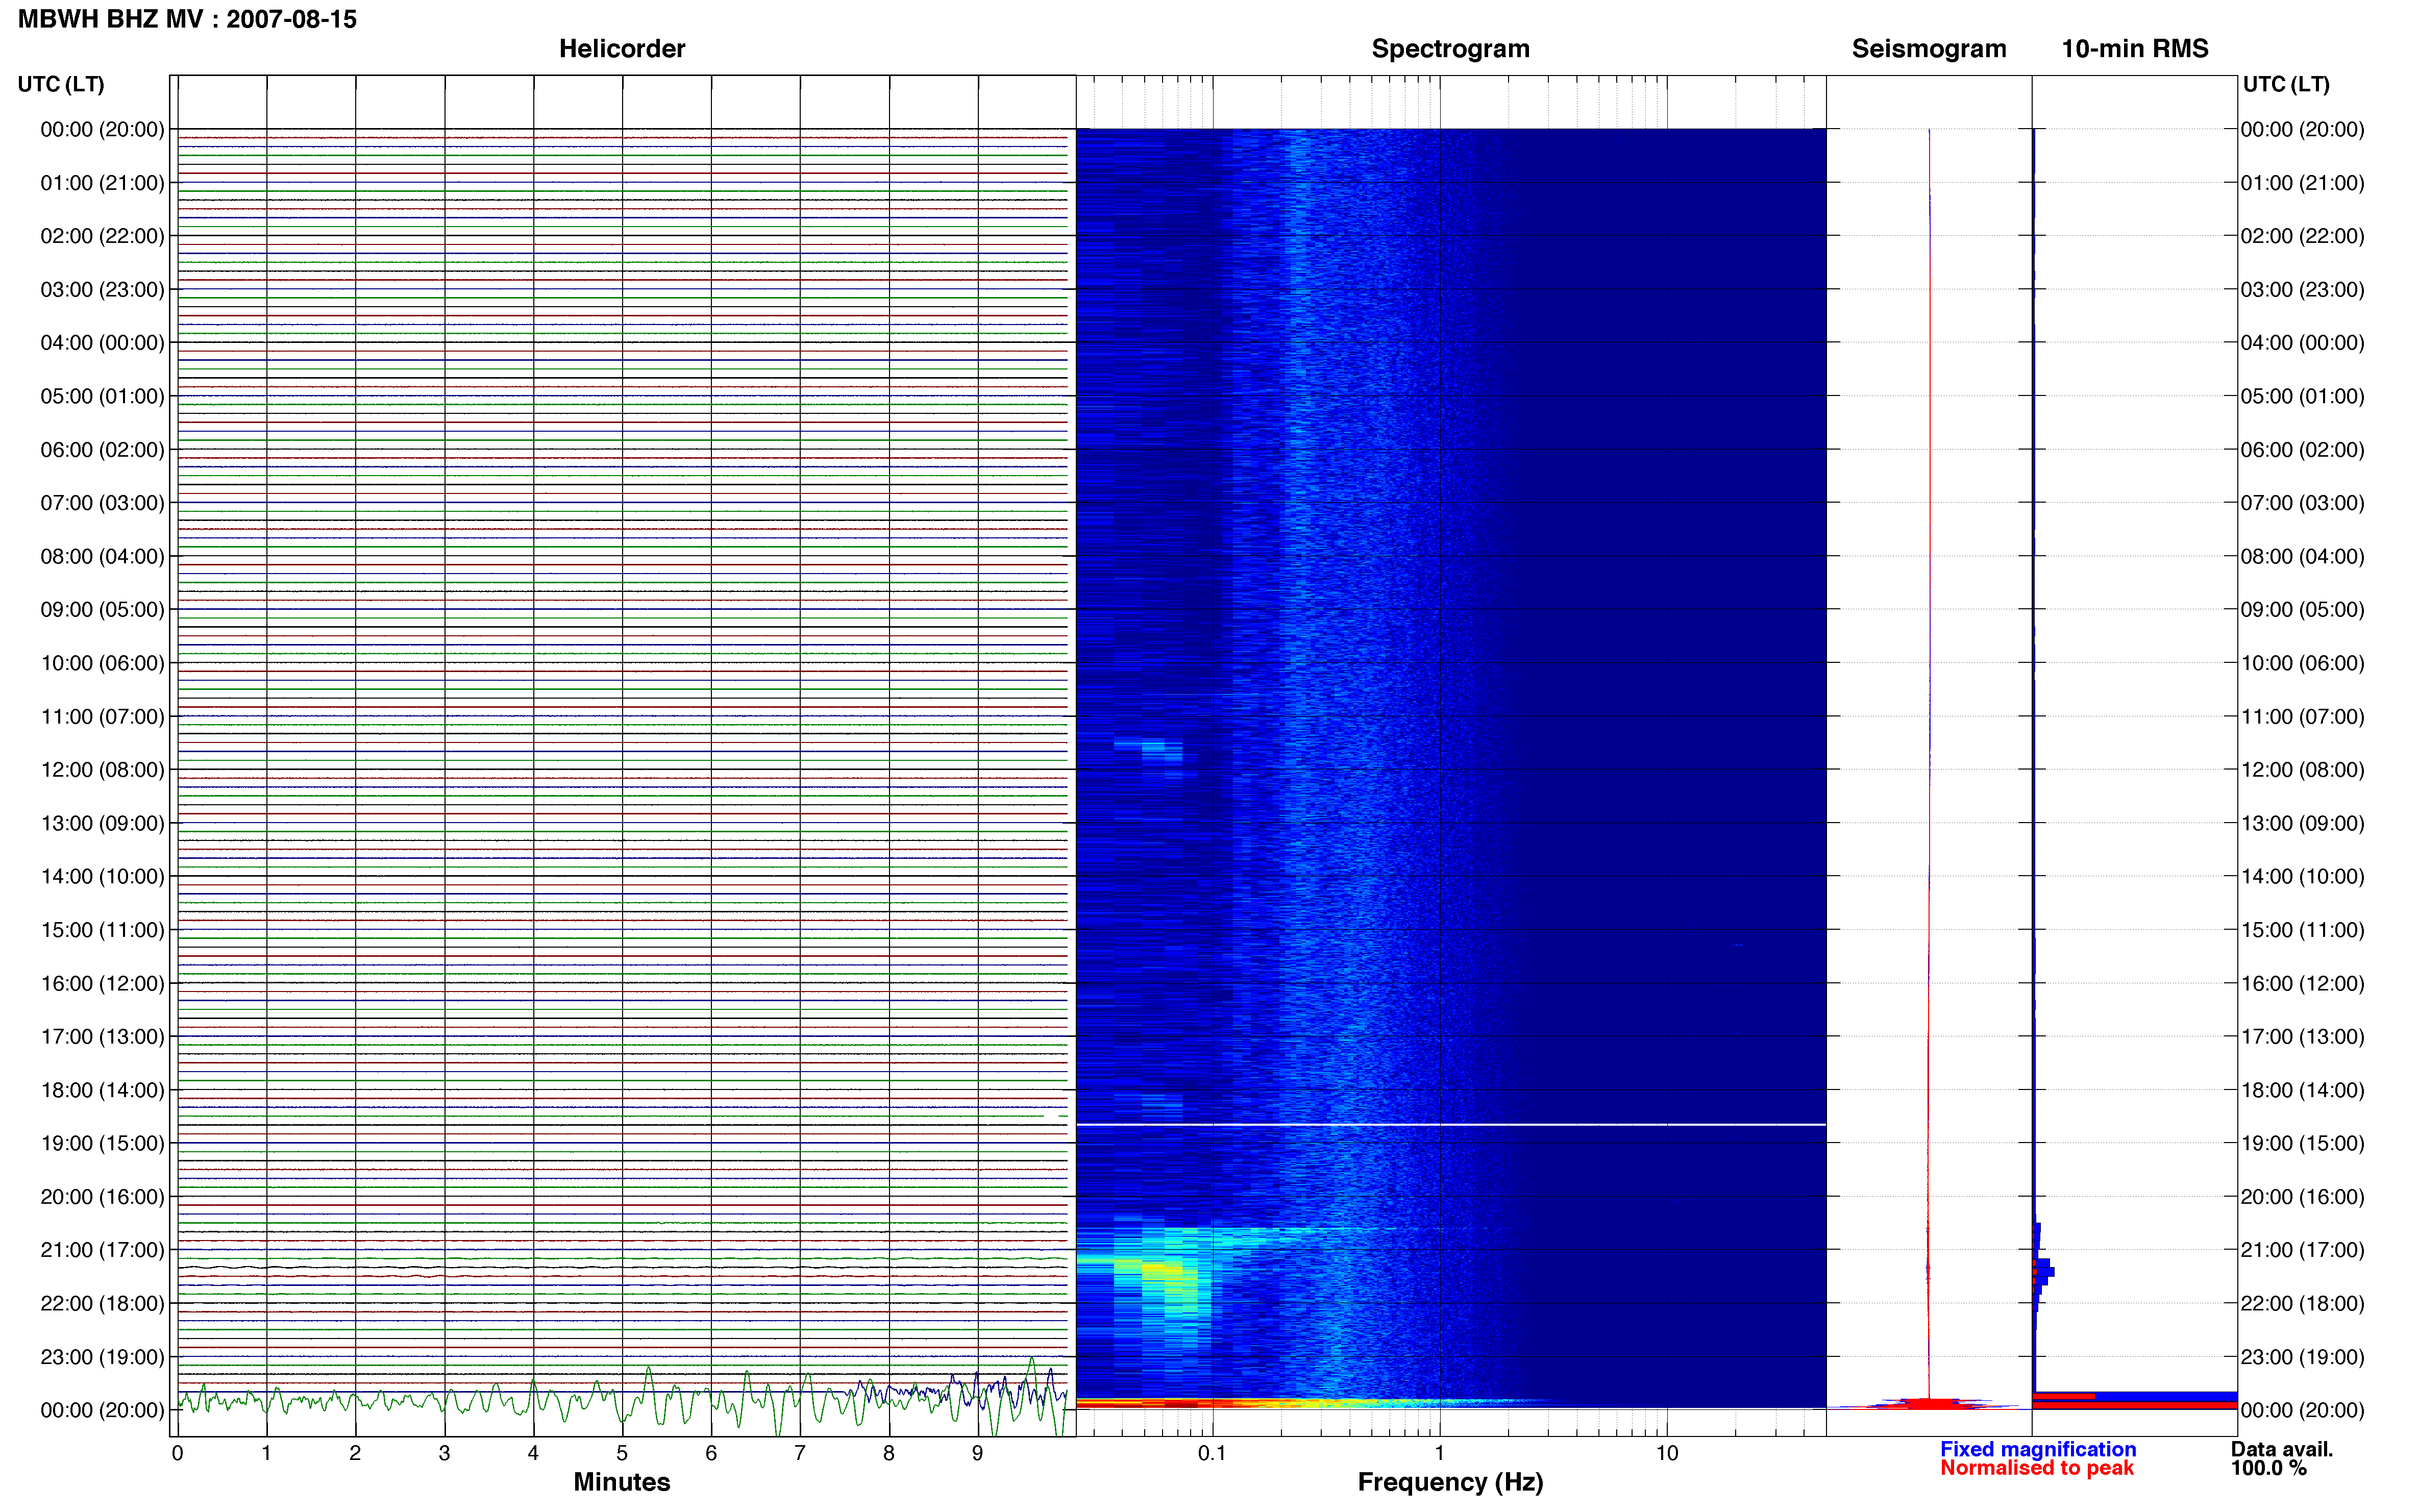Click the small blue RMS bump near 21:00
The height and width of the screenshot is (1512, 2419).
tap(2042, 1271)
